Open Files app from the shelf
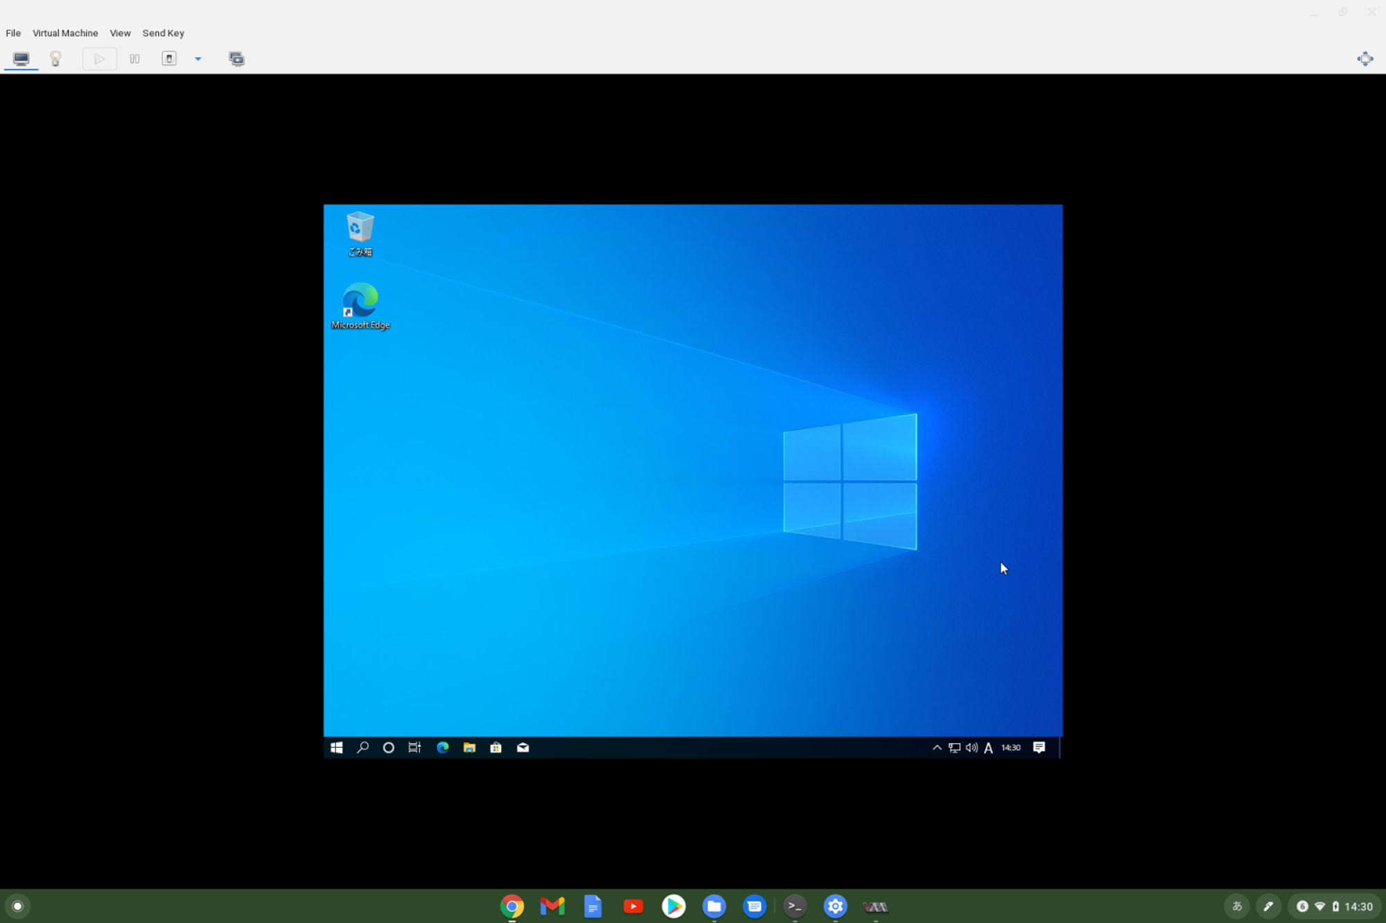This screenshot has width=1386, height=923. click(714, 906)
